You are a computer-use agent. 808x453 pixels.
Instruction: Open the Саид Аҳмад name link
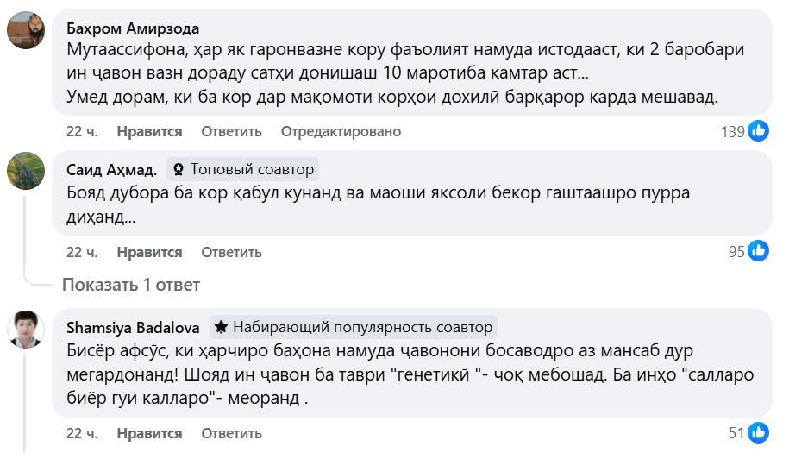tap(112, 170)
